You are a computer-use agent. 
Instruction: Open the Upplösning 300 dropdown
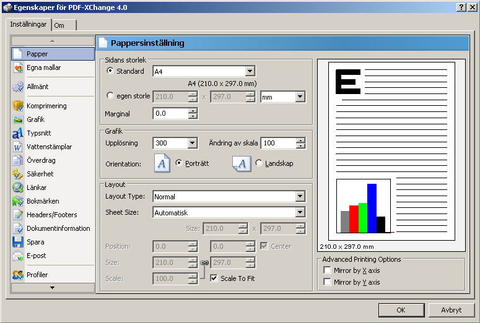click(x=192, y=143)
